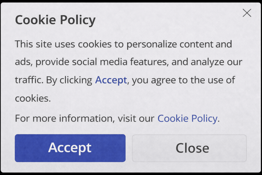Click the phrase "you agree to the use of"
This screenshot has height=175, width=262.
click(183, 80)
